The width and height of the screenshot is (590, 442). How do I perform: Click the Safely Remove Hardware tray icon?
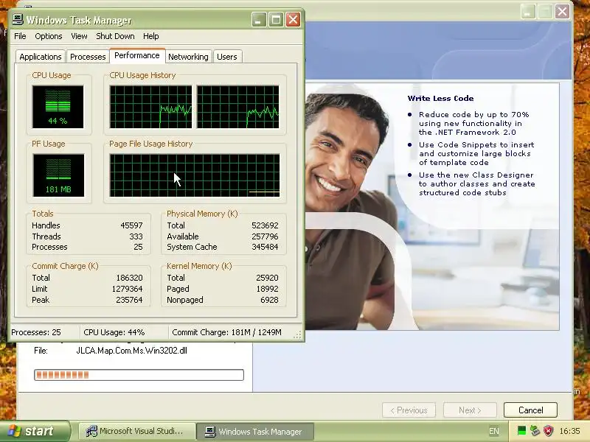[x=535, y=431]
